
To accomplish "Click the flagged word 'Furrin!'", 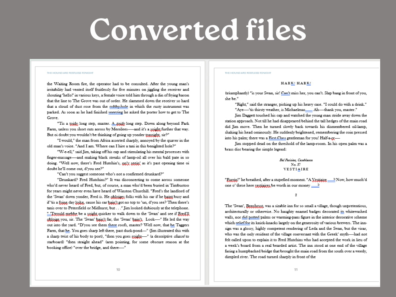I will click(x=232, y=180).
